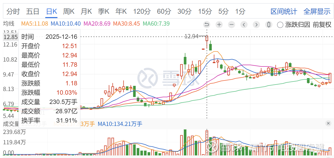Click the 最低价 11.78 value
Viewport: 334px width, 158px height.
pos(70,65)
